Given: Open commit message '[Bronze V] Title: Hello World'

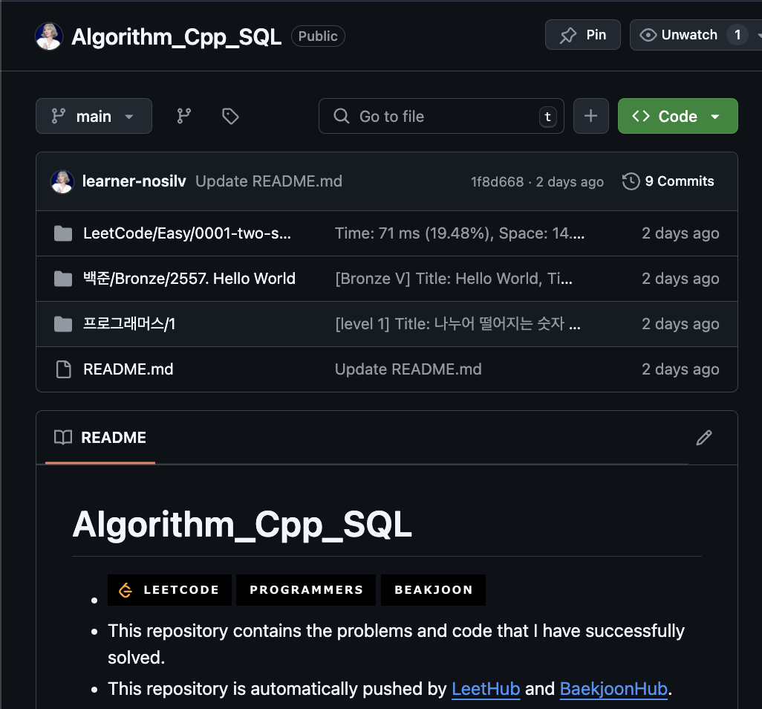Looking at the screenshot, I should tap(454, 279).
